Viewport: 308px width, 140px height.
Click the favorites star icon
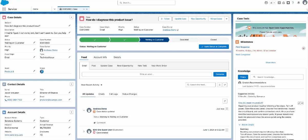pyautogui.click(x=271, y=3)
